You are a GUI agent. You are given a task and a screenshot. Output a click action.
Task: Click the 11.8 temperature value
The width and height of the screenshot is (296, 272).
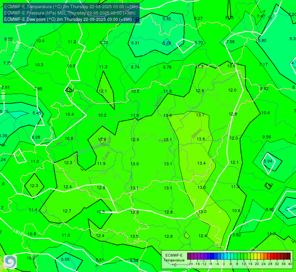point(135,115)
